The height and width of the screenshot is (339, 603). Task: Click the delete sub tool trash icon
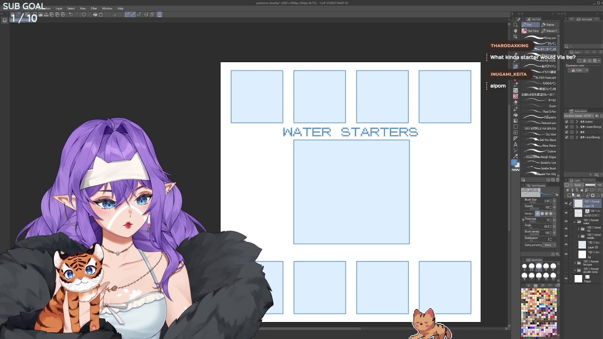(558, 180)
